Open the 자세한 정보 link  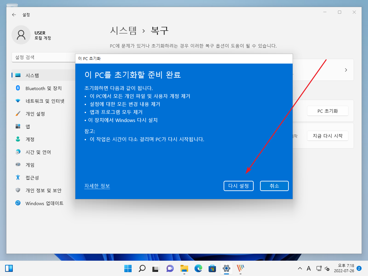(97, 186)
